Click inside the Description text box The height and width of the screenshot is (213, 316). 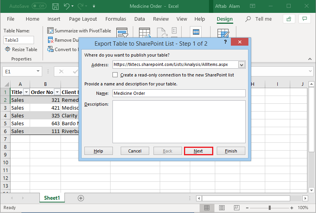click(x=179, y=121)
